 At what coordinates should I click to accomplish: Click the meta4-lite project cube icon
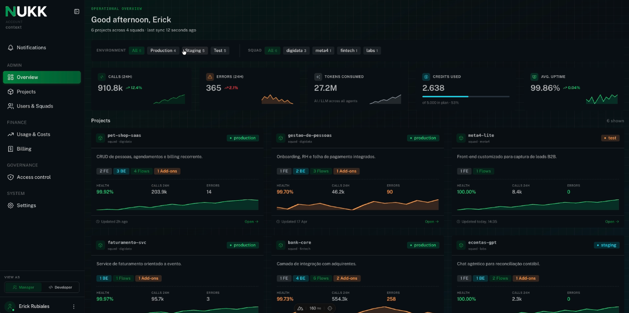tap(461, 138)
